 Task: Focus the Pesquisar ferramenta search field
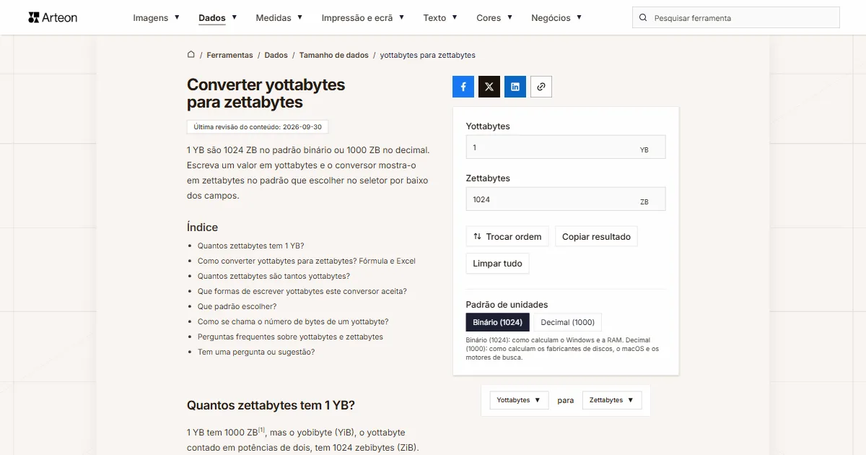(736, 18)
